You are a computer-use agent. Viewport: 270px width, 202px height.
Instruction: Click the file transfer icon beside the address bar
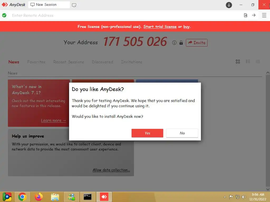coord(245,15)
